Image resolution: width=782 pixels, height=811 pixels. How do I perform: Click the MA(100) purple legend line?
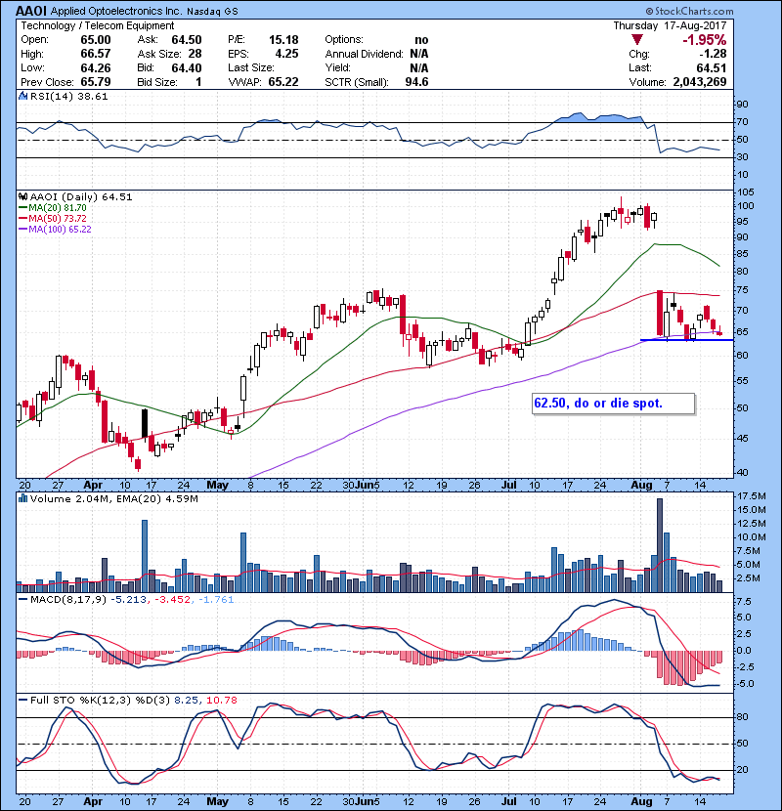click(22, 230)
